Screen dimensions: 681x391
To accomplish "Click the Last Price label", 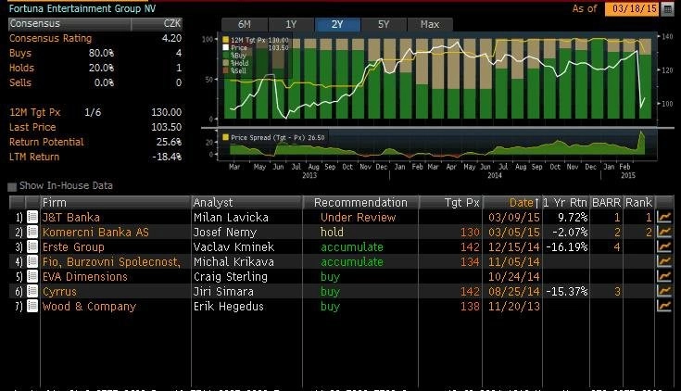I will coord(32,127).
